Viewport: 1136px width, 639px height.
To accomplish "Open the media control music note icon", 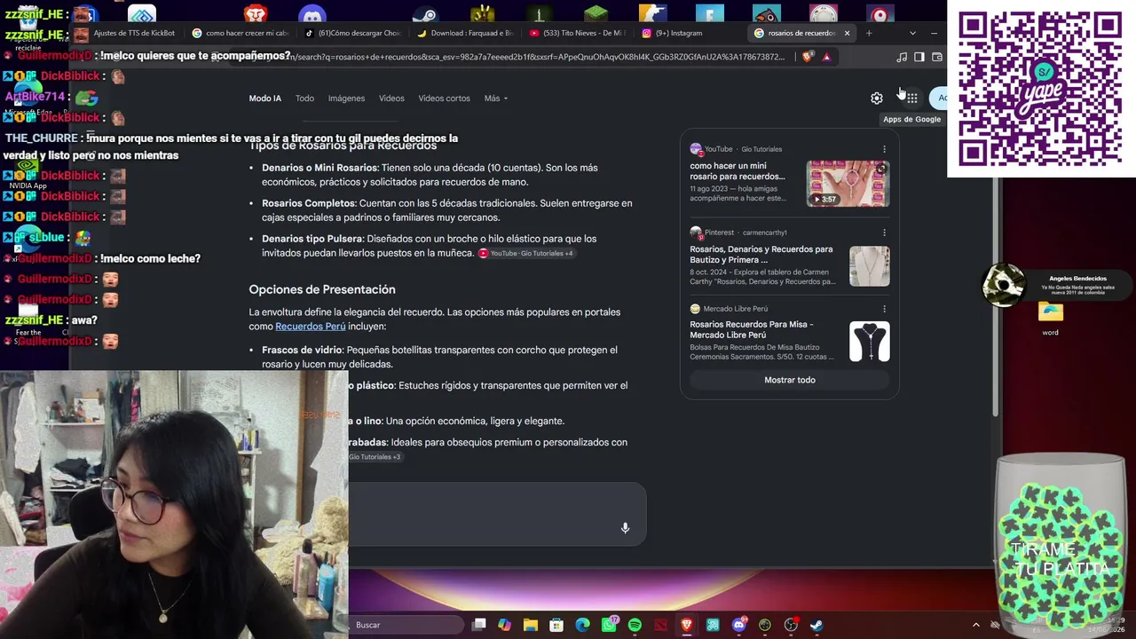I will point(902,57).
